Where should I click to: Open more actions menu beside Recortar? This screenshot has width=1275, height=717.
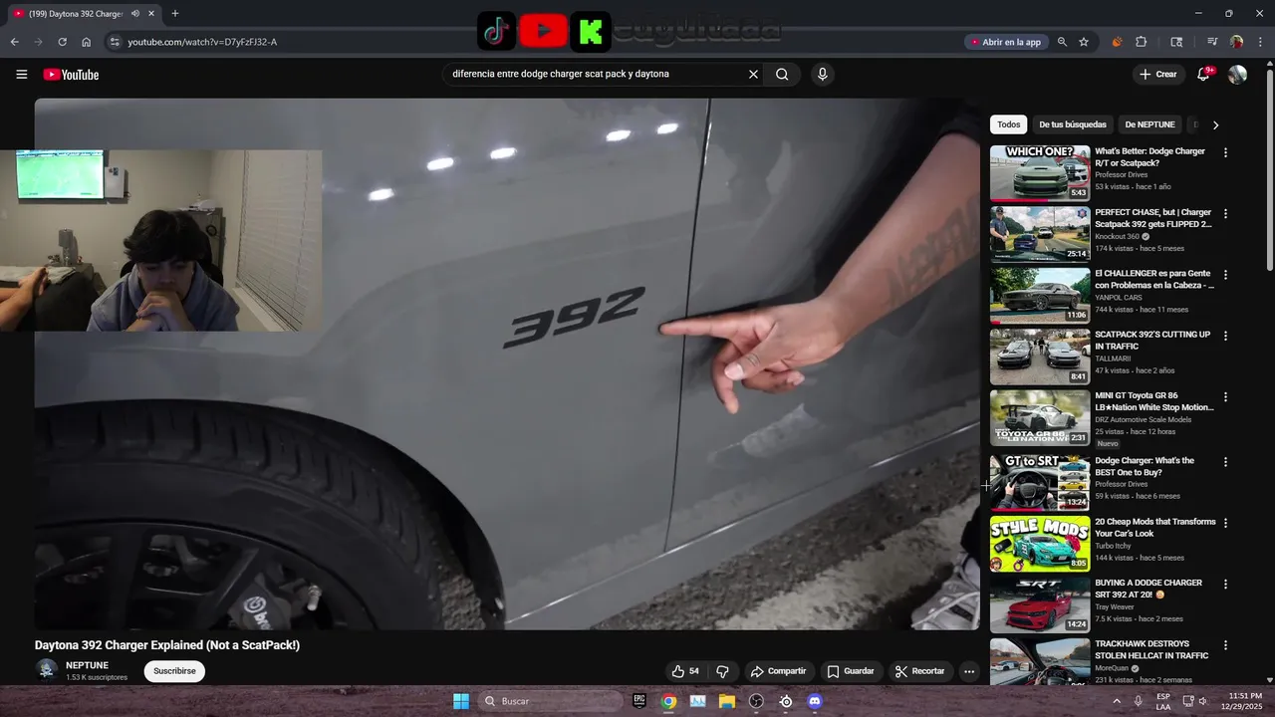click(x=968, y=671)
